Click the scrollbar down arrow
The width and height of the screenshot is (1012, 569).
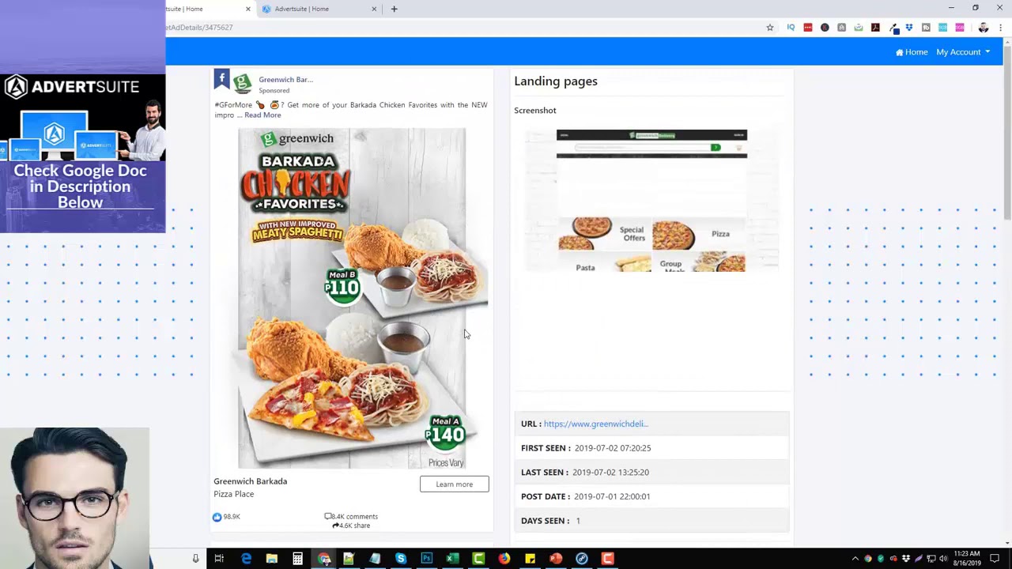(1006, 543)
